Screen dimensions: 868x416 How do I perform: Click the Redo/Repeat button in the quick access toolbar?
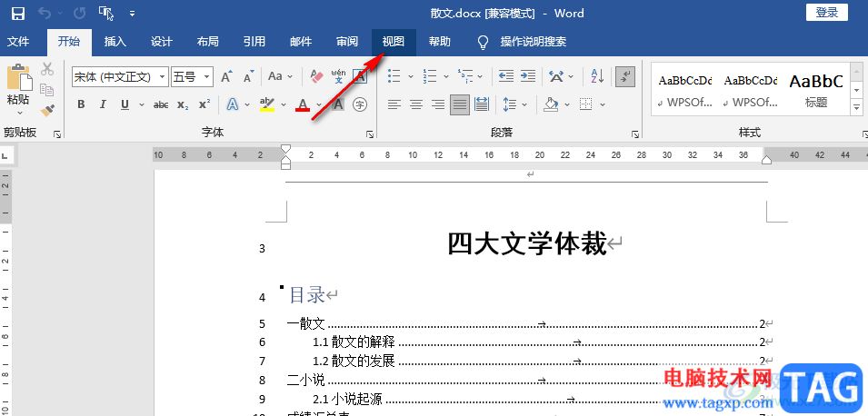click(79, 13)
